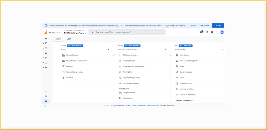The height and width of the screenshot is (130, 267).
Task: Click the Home icon in the sidebar
Action: click(x=46, y=39)
